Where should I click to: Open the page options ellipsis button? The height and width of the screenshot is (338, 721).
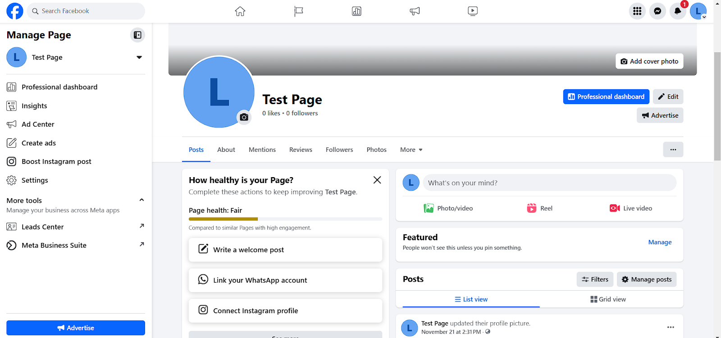click(x=673, y=150)
